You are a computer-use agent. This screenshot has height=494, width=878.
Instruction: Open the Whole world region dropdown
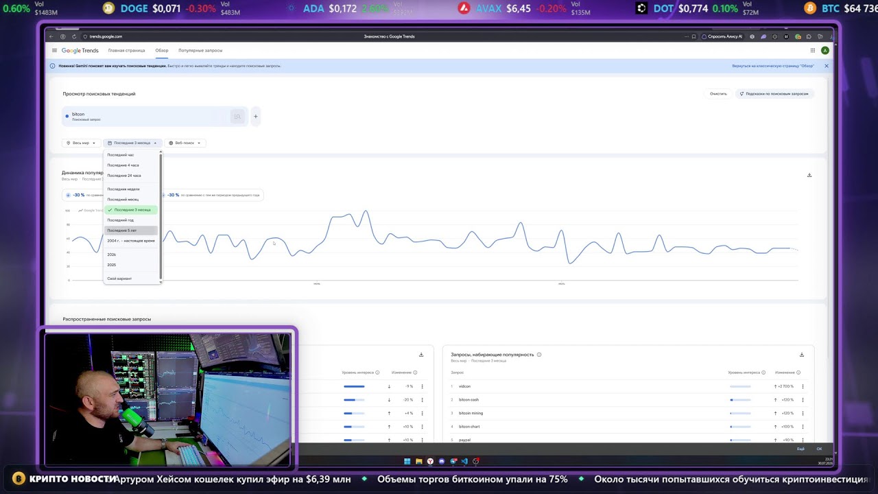pyautogui.click(x=81, y=143)
